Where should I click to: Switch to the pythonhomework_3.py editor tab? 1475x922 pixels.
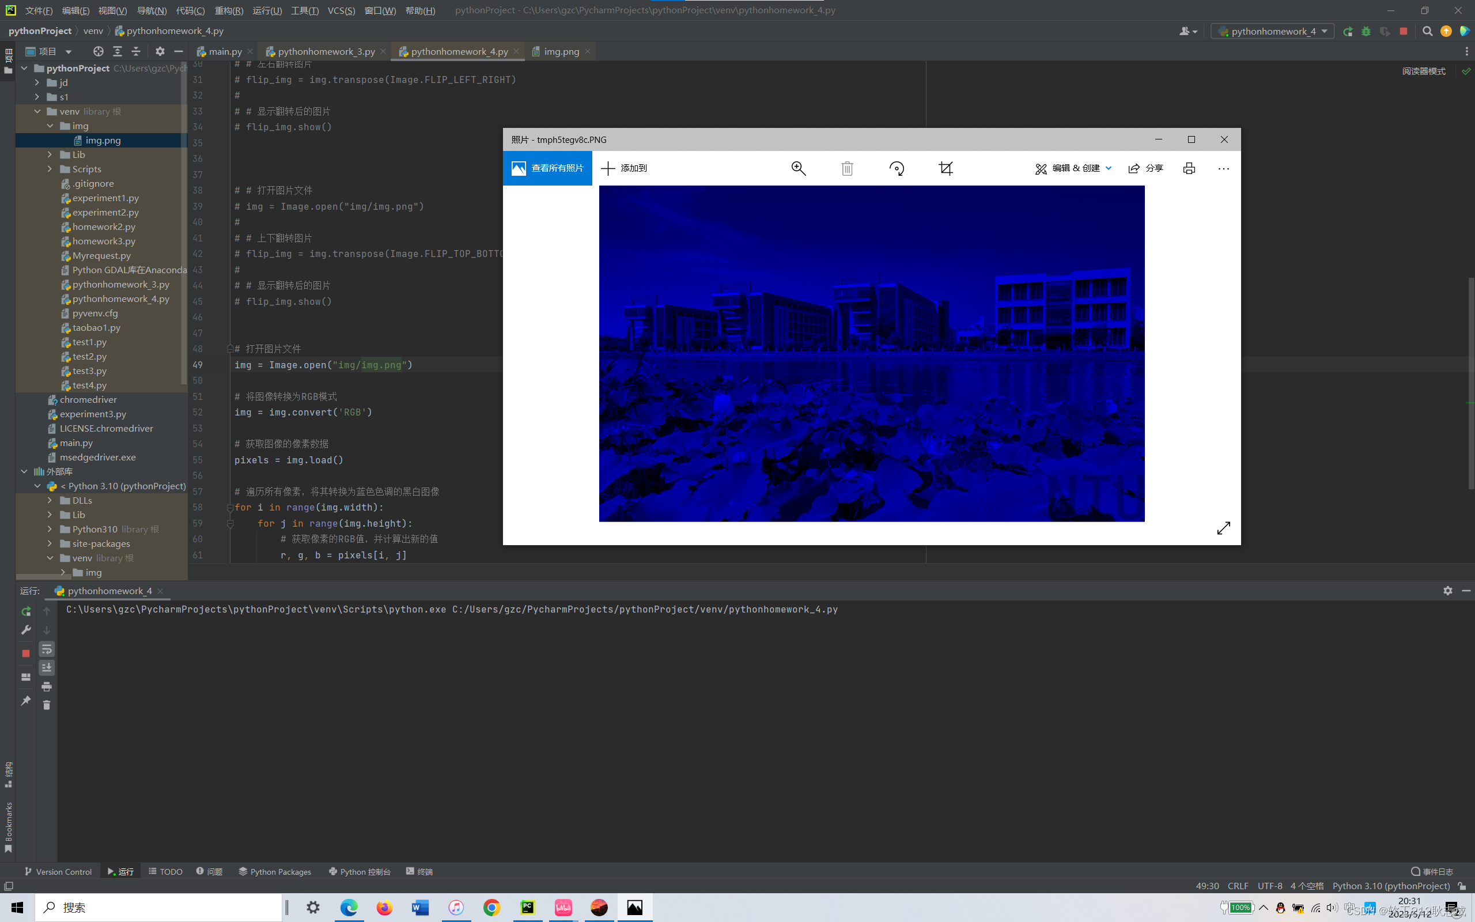pos(326,52)
